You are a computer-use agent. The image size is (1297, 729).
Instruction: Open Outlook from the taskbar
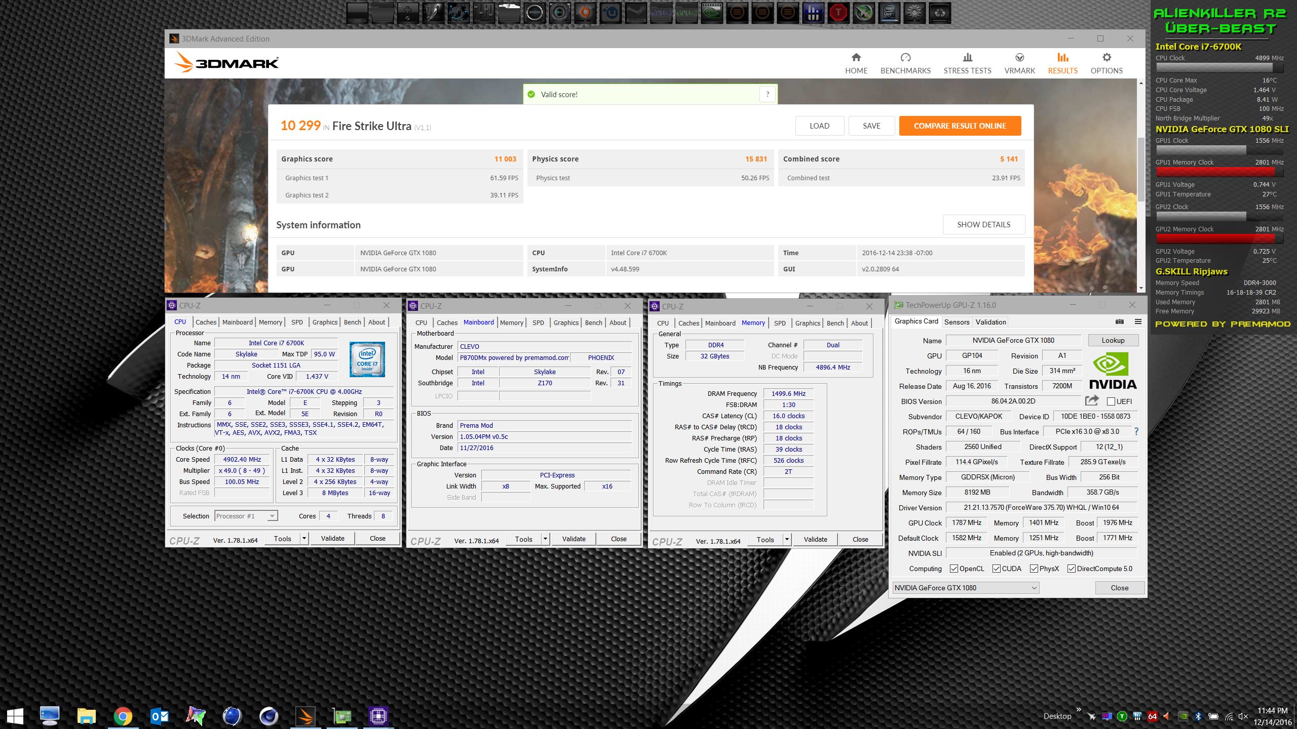pos(160,716)
